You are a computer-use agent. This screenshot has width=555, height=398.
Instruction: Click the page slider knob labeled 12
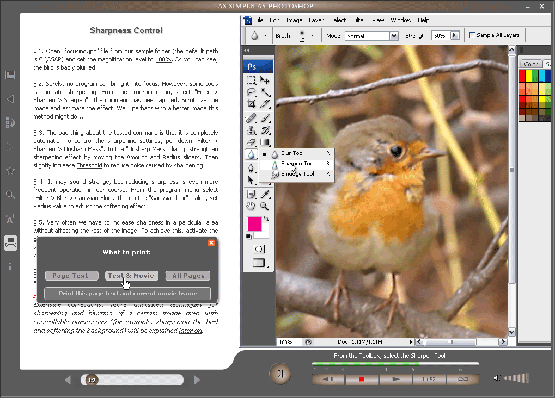pyautogui.click(x=92, y=380)
